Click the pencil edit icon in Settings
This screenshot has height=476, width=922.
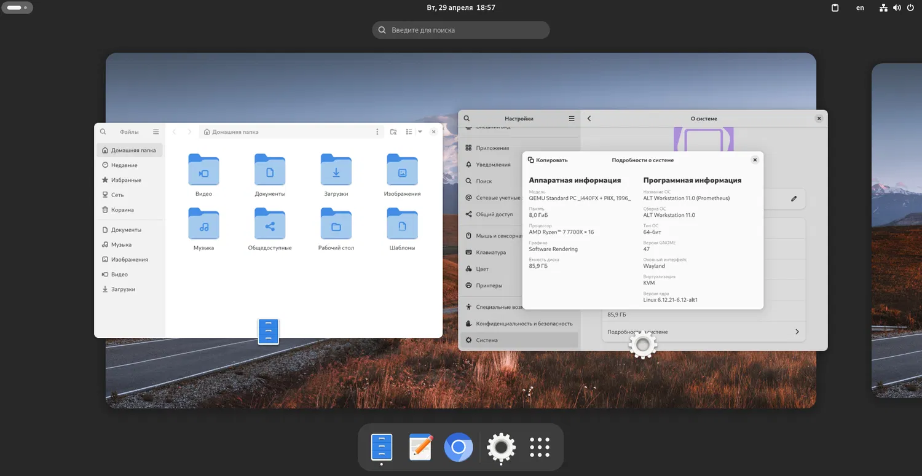click(794, 198)
